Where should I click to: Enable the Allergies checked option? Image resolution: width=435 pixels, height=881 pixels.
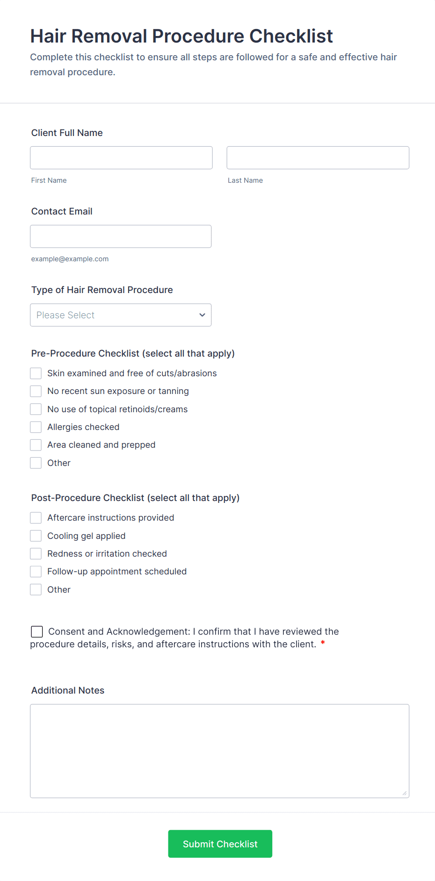click(x=36, y=427)
